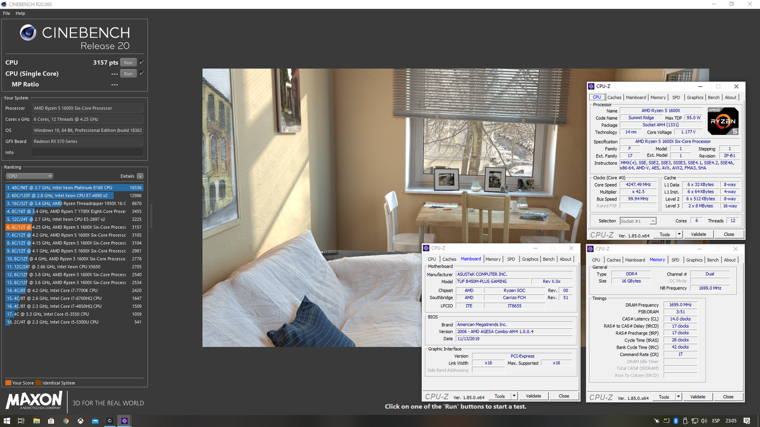Screen dimensions: 760x427
Task: Click the Cinebench logo icon
Action: 28,33
